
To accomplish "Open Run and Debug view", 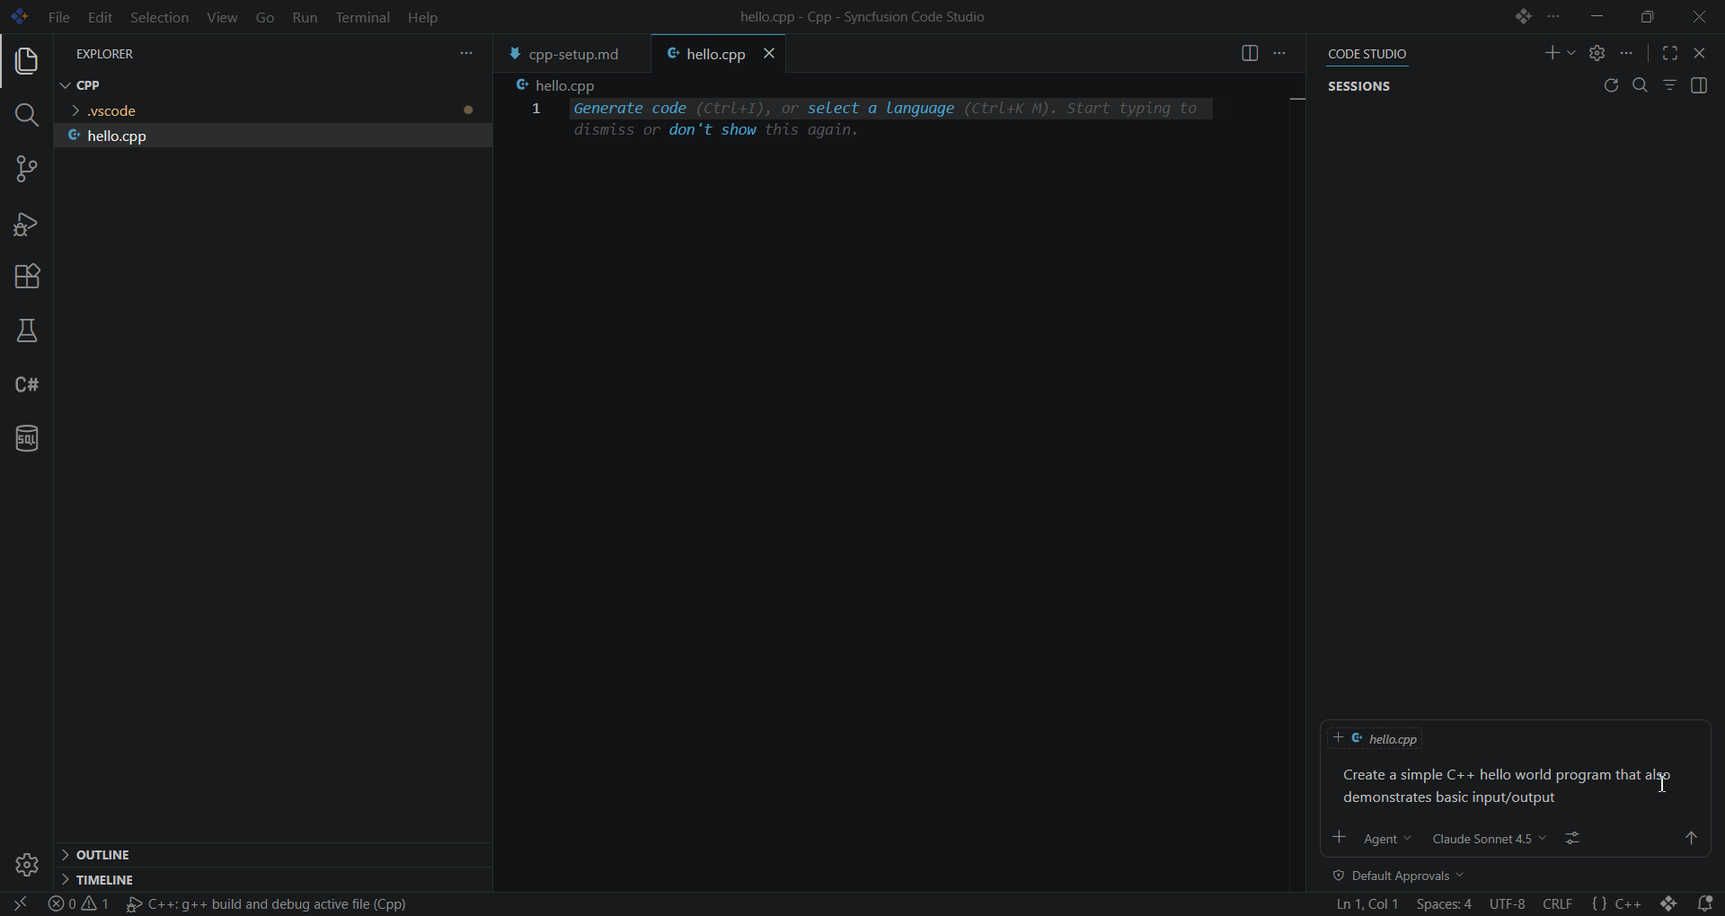I will [x=27, y=224].
